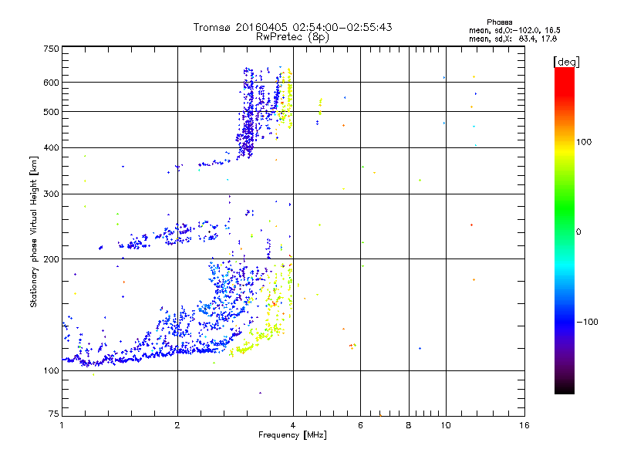Image resolution: width=617 pixels, height=463 pixels.
Task: Click the green middle of the colorbar
Action: click(x=565, y=213)
